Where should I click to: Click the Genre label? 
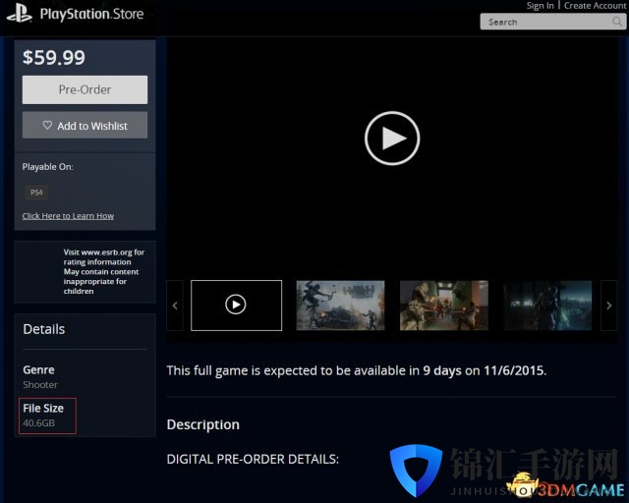coord(38,369)
